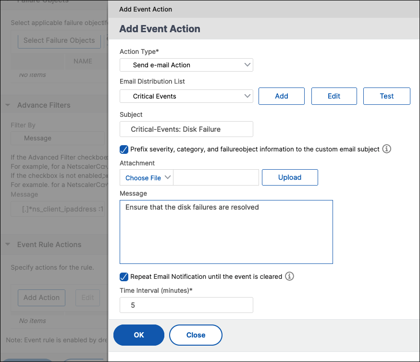Uncheck the Prefix severity, category checkbox
The height and width of the screenshot is (362, 420).
pos(124,149)
